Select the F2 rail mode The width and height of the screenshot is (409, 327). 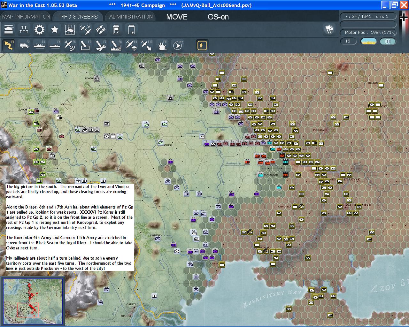24,45
